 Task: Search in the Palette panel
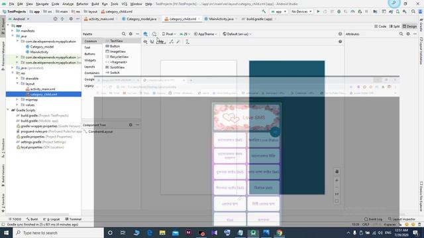click(124, 34)
